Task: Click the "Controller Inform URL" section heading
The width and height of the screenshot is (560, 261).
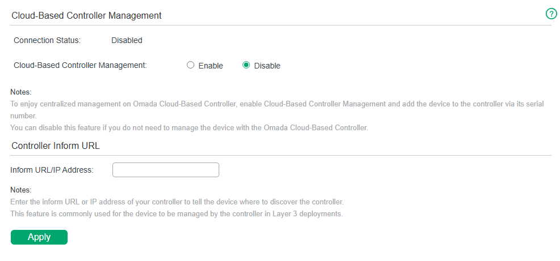Action: click(x=55, y=146)
